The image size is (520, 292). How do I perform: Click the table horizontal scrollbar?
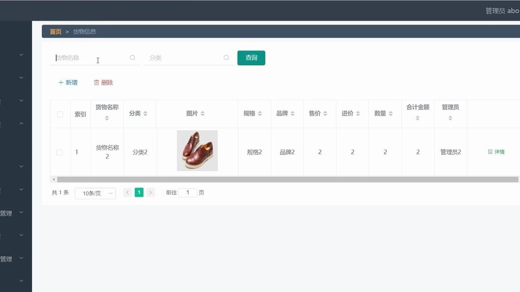(287, 179)
